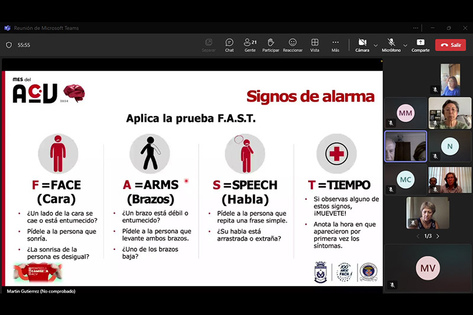
Task: Click the muted mic icon on N tile
Action: point(435,156)
